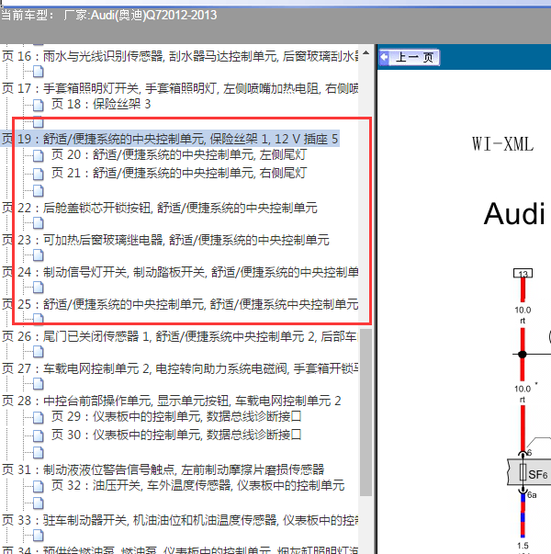551x554 pixels.
Task: Click the WI-XML text in the diagram
Action: [x=502, y=144]
